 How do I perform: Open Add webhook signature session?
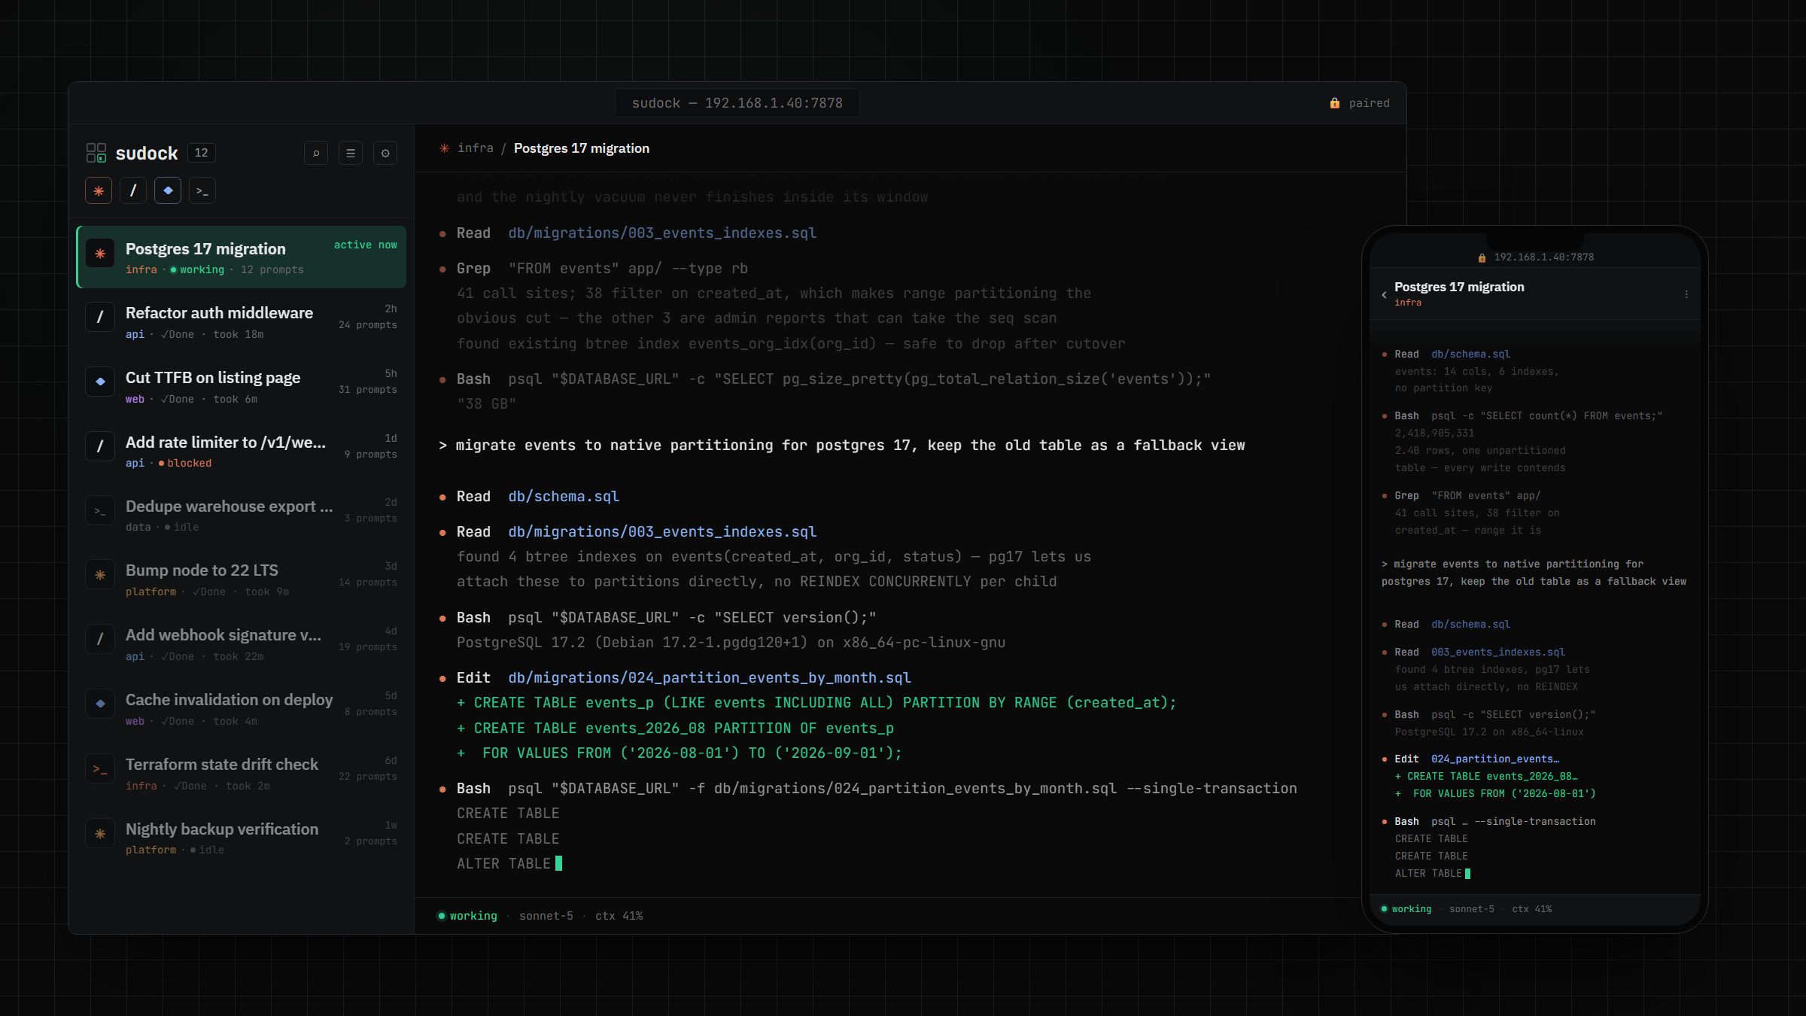242,644
